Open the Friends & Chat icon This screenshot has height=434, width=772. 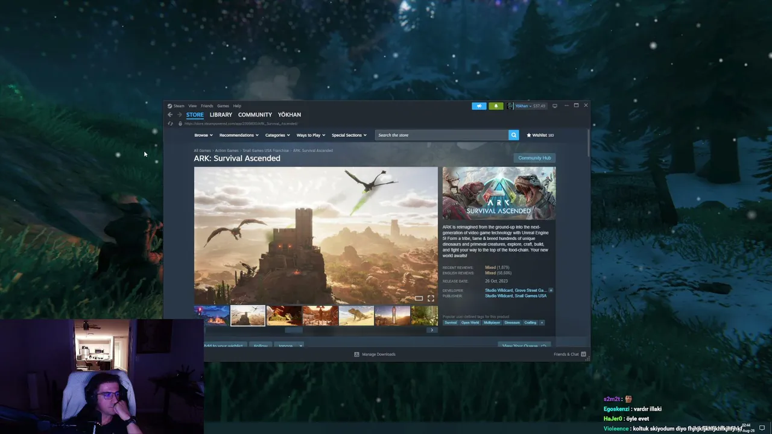[x=583, y=354]
